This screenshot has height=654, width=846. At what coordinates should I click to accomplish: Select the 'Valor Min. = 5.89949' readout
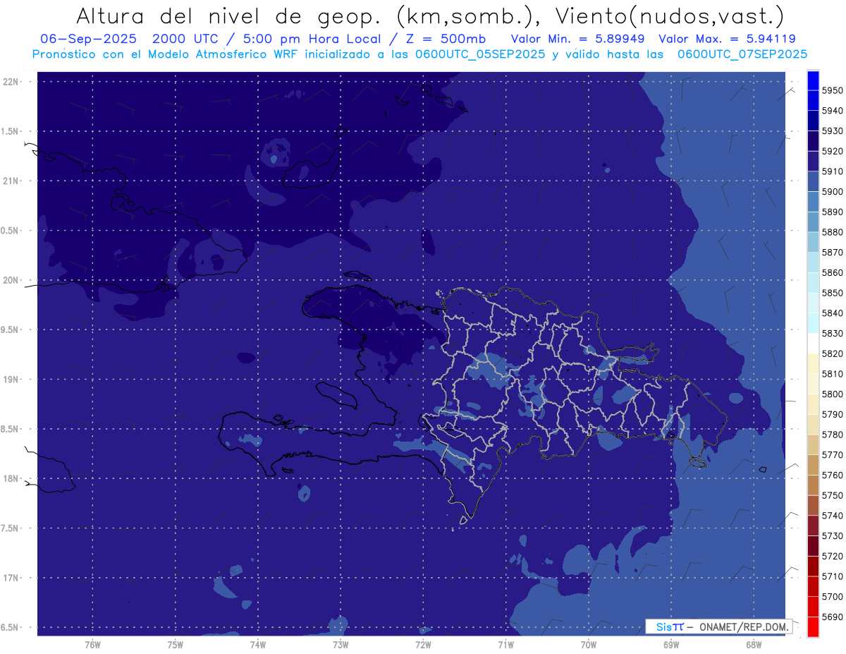[x=579, y=39]
